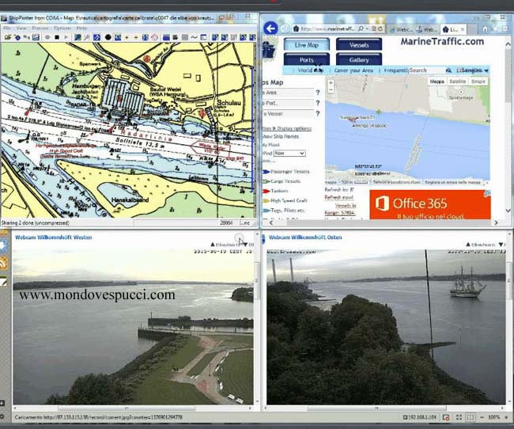514x429 pixels.
Task: Click the gear icon at bottom left
Action: [x=2, y=417]
